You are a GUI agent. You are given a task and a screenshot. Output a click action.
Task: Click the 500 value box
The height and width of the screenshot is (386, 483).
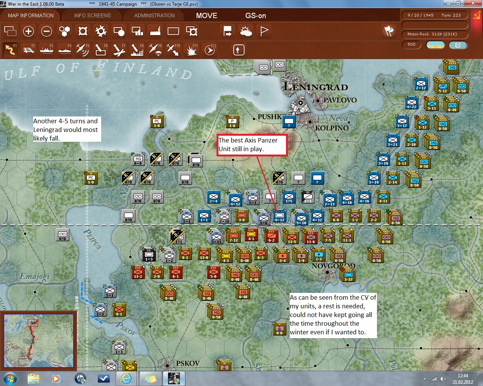(412, 44)
